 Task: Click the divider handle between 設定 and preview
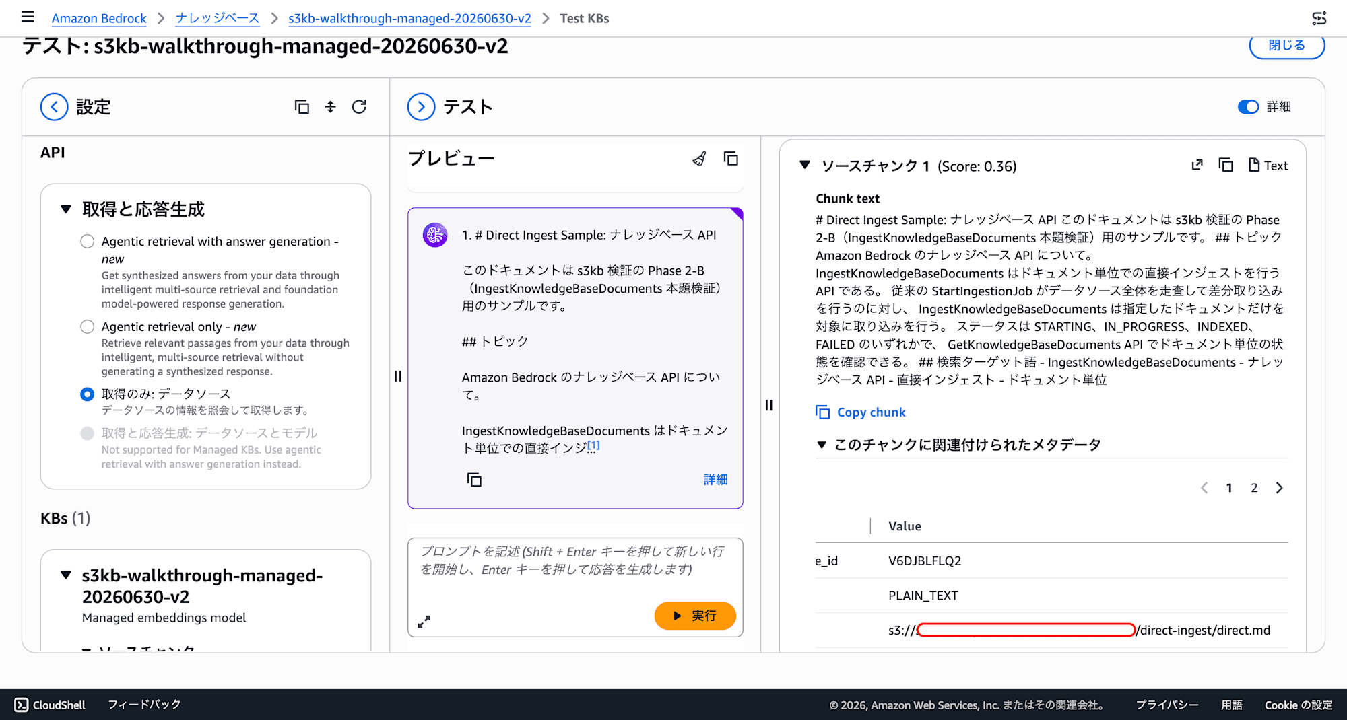398,376
